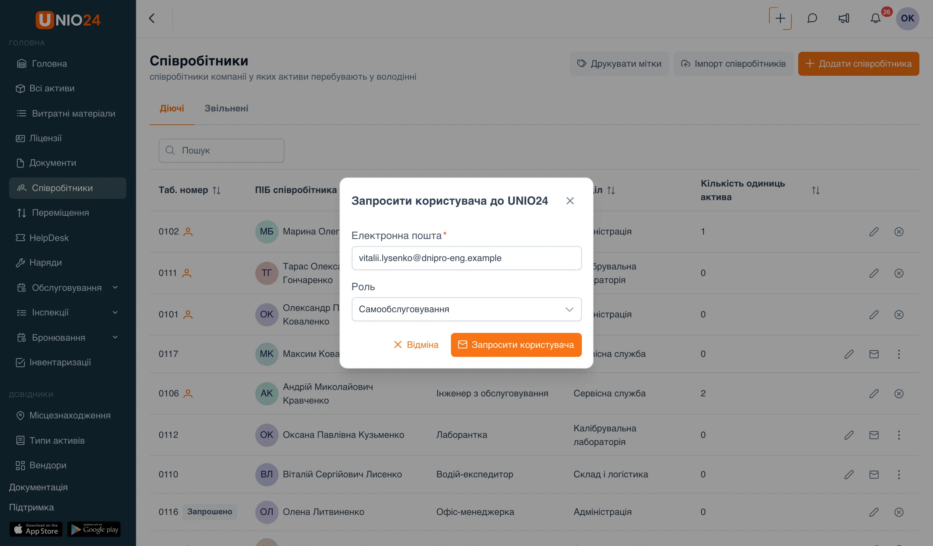The height and width of the screenshot is (546, 933).
Task: Open Головна in sidebar
Action: click(67, 64)
